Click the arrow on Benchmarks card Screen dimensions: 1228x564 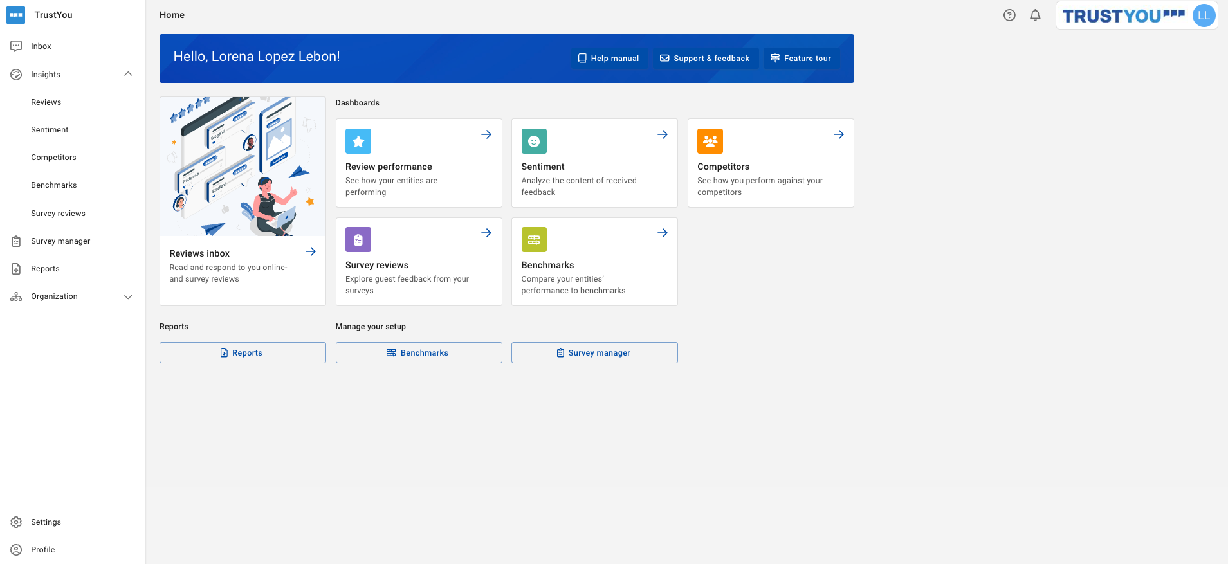pyautogui.click(x=663, y=233)
